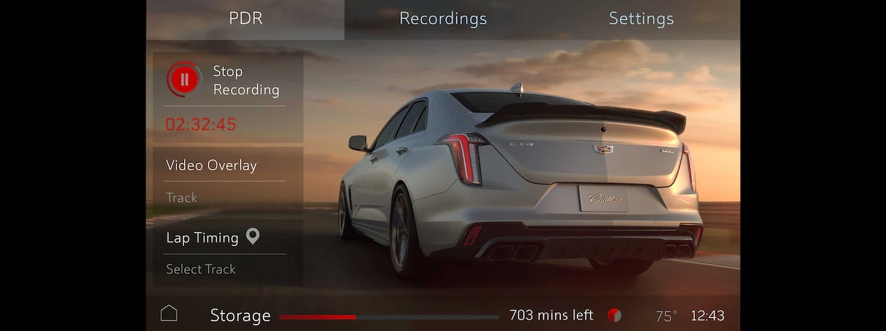Screen dimensions: 886x331
Task: Tap the Storage label
Action: [x=240, y=316]
